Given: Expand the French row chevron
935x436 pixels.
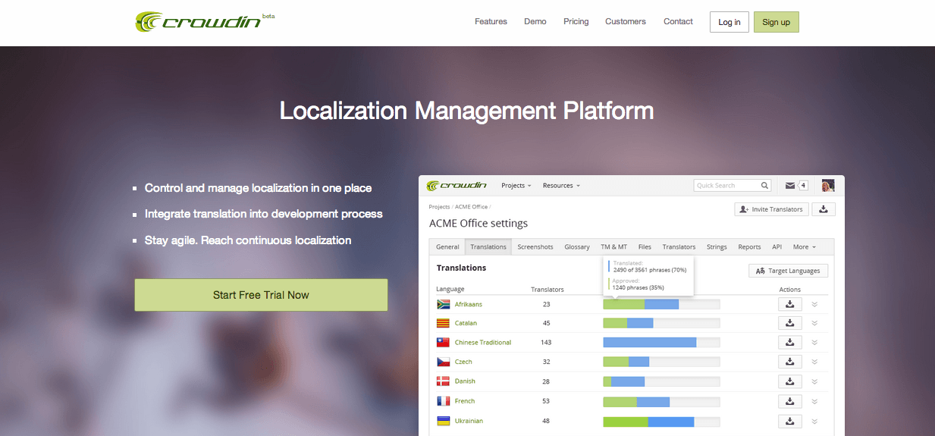Looking at the screenshot, I should click(x=814, y=401).
